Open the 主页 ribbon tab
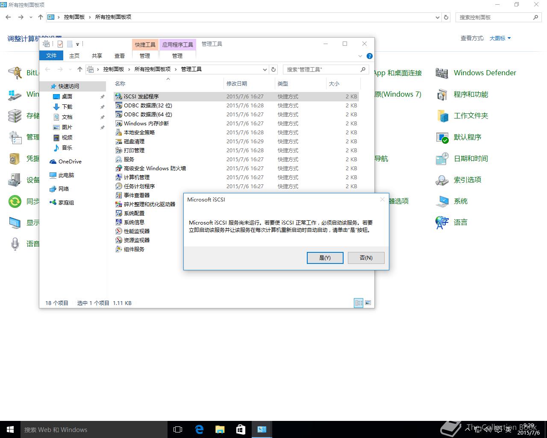The image size is (547, 438). click(x=74, y=56)
